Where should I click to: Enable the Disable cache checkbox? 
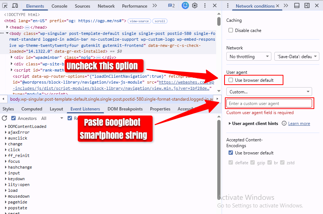pyautogui.click(x=231, y=30)
